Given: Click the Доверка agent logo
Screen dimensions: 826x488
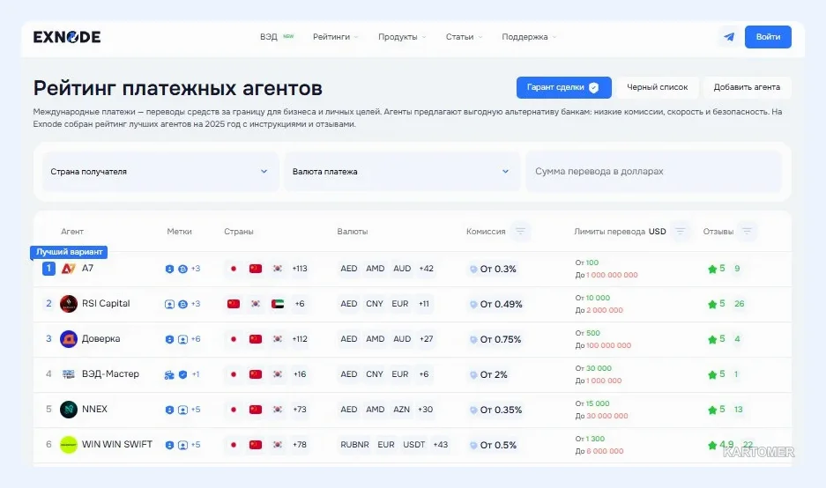Looking at the screenshot, I should (x=69, y=339).
